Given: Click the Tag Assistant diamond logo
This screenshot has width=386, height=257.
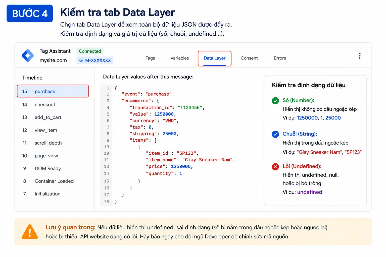Looking at the screenshot, I should pos(28,56).
